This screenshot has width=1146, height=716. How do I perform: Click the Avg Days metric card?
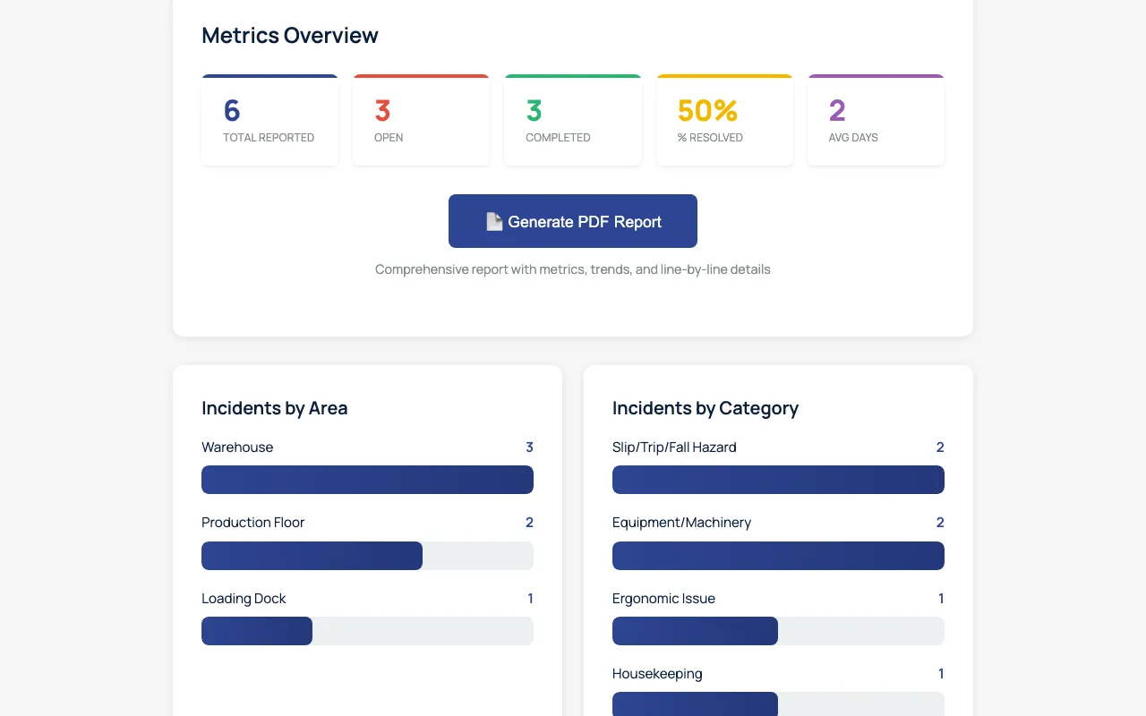point(876,120)
